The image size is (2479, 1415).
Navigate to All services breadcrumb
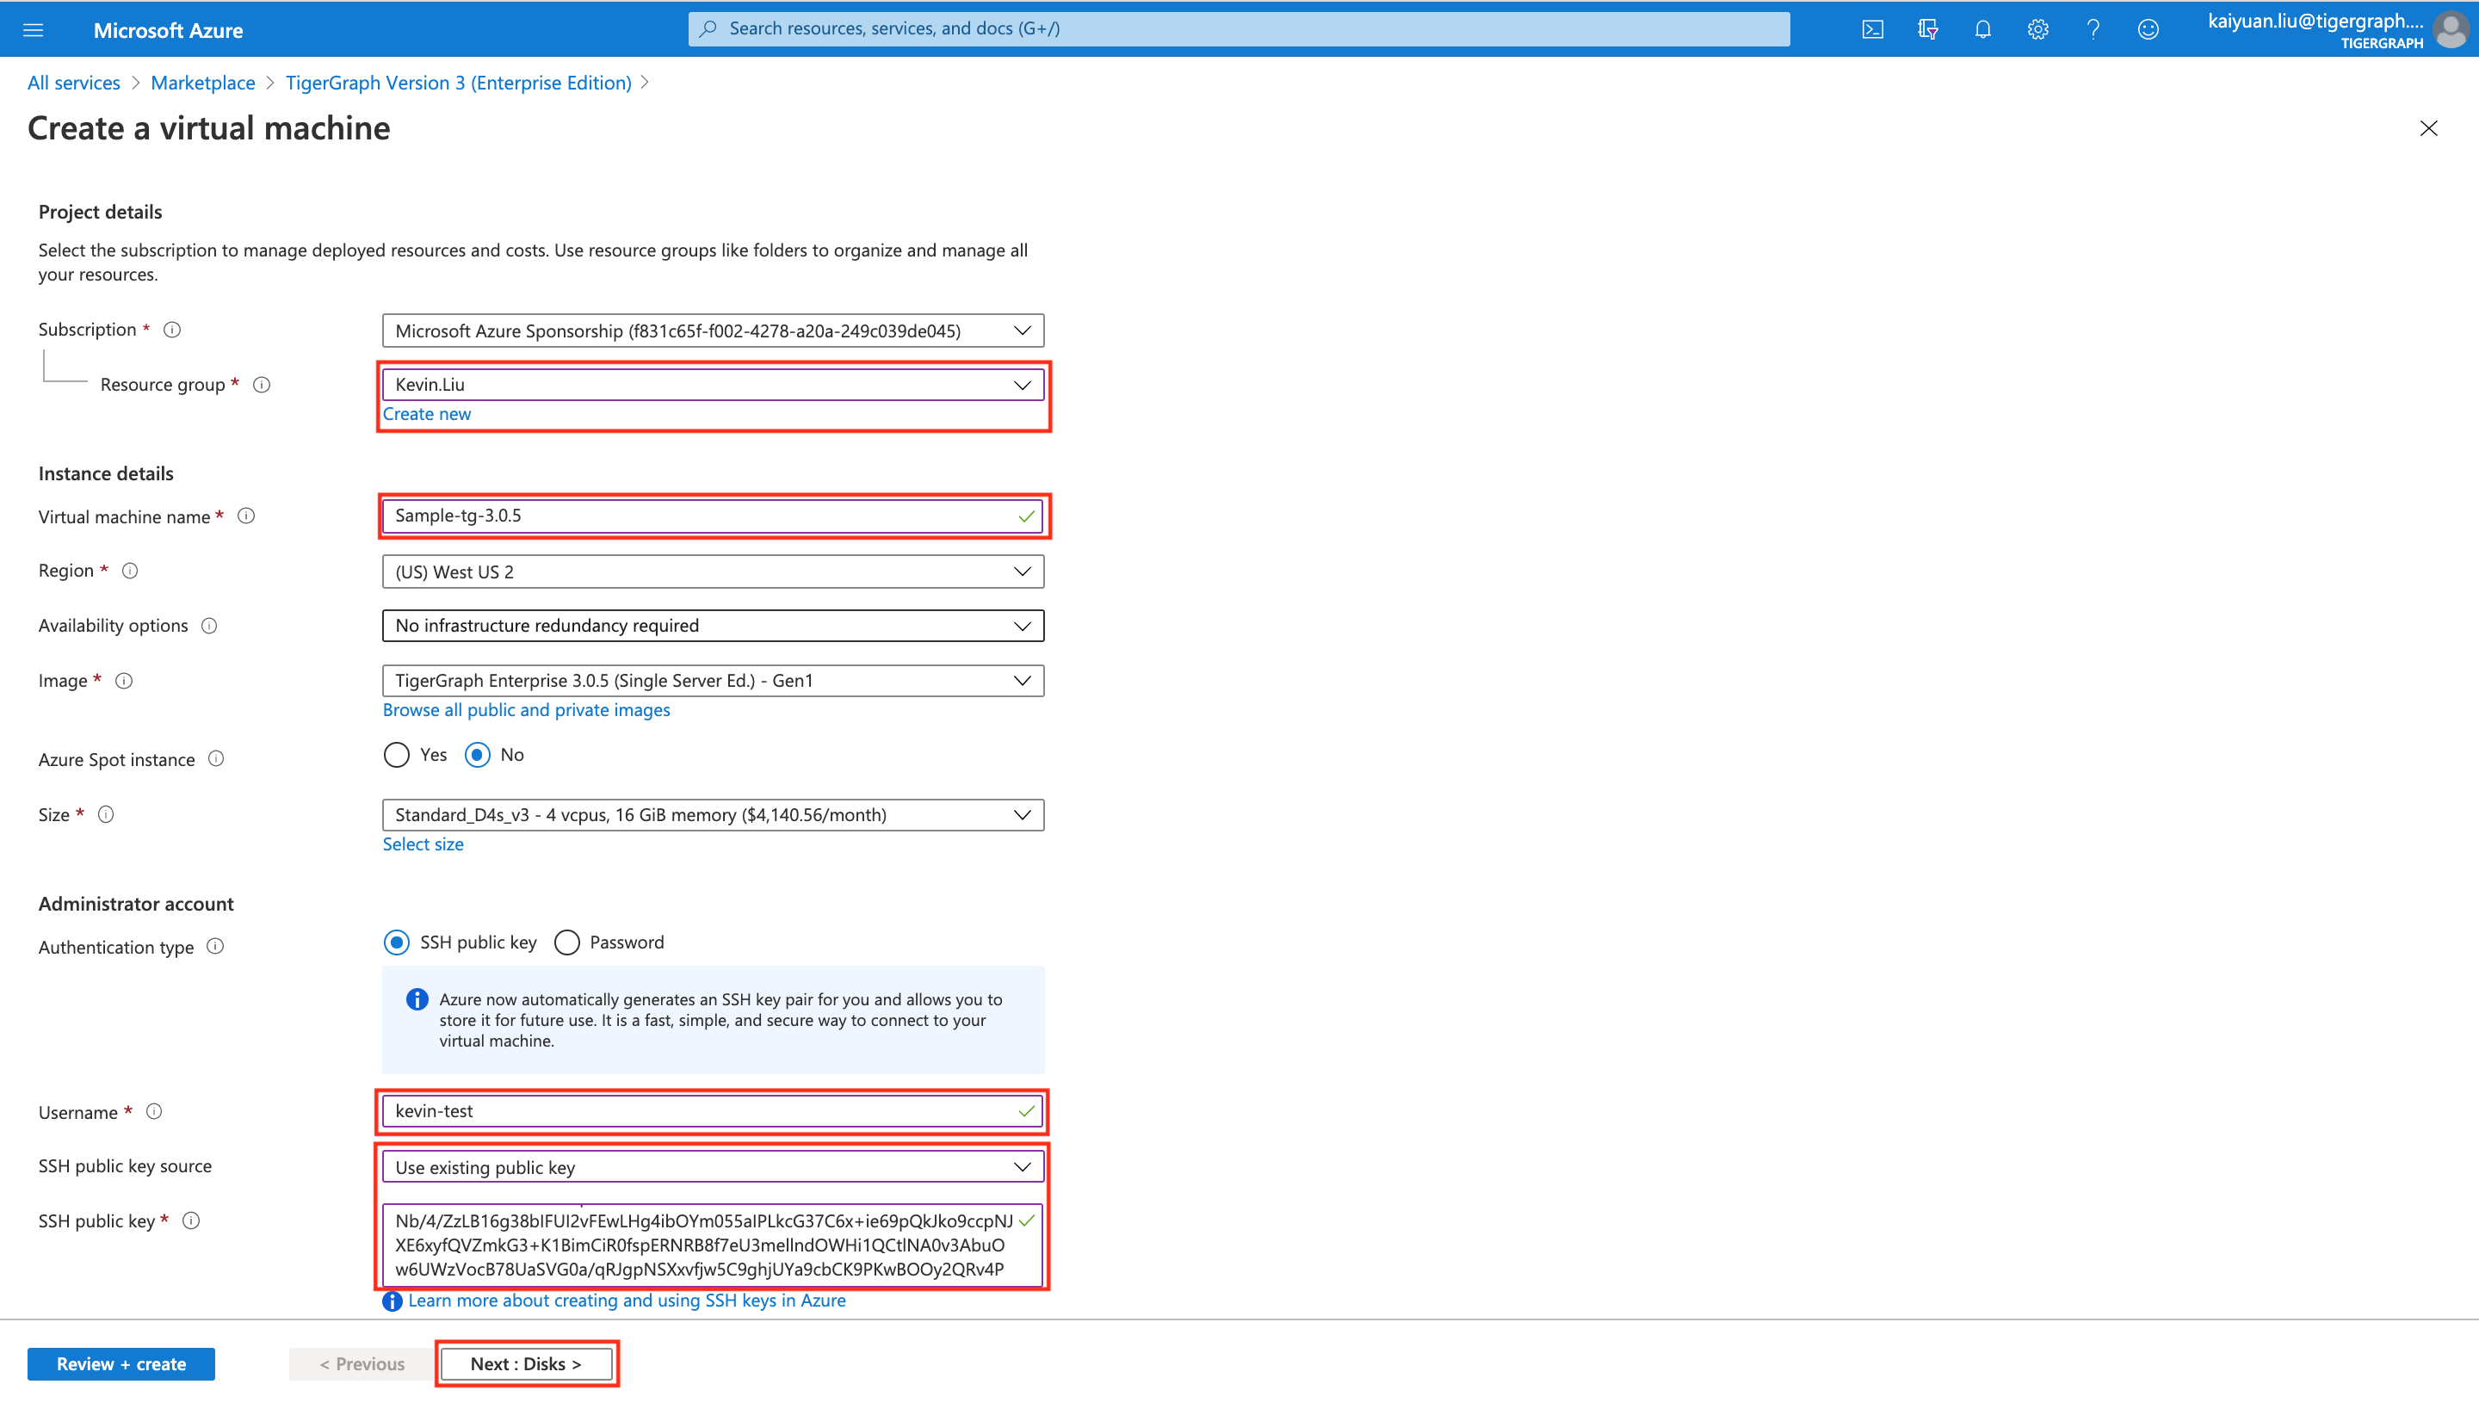(x=74, y=82)
